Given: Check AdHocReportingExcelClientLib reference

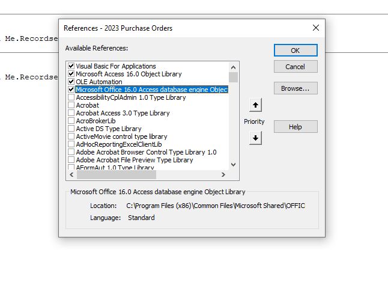Looking at the screenshot, I should [71, 144].
